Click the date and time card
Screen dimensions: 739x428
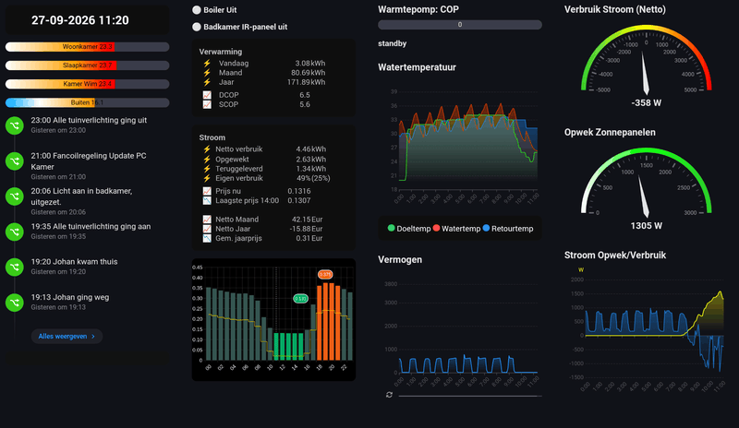[87, 20]
